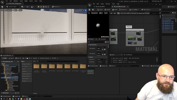Collapse the Material section in Details

[x=88, y=57]
